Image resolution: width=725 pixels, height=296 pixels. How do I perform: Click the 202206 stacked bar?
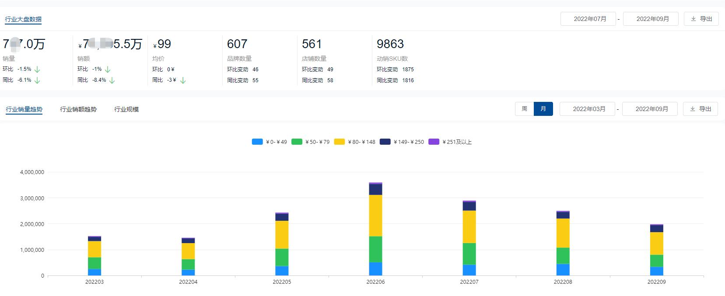click(375, 229)
